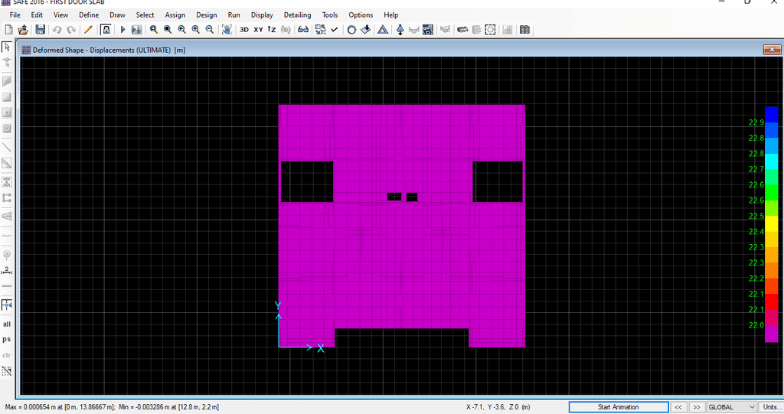
Task: Click the 'all' select all button
Action: (x=7, y=324)
